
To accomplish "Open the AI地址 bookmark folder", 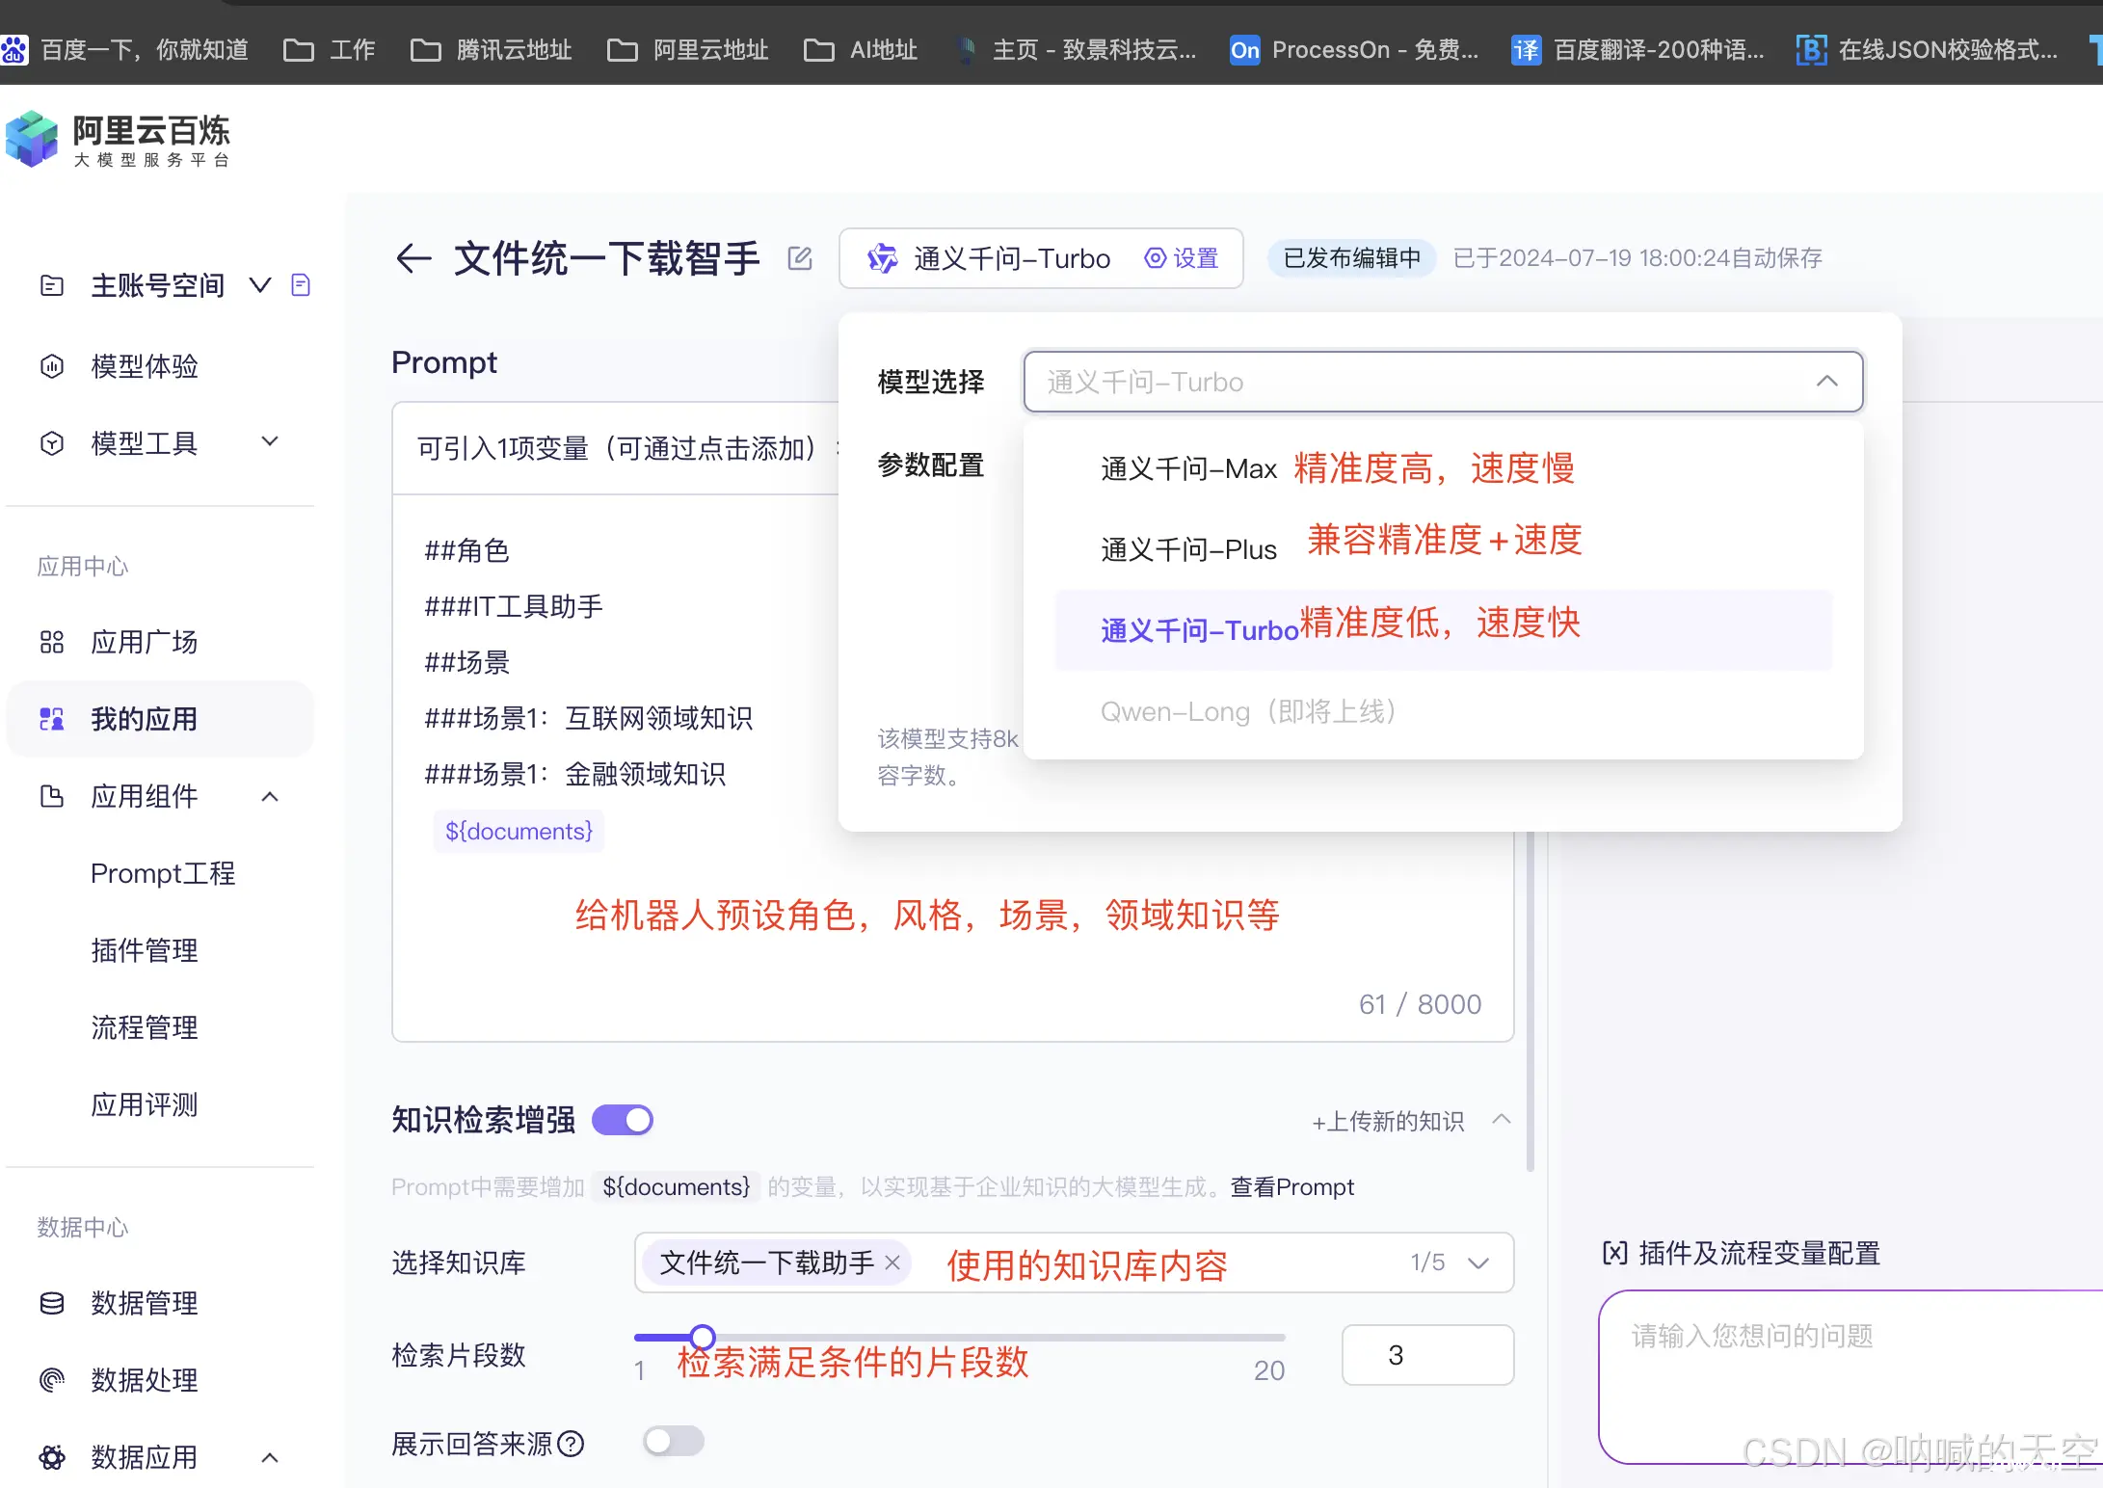I will point(860,50).
